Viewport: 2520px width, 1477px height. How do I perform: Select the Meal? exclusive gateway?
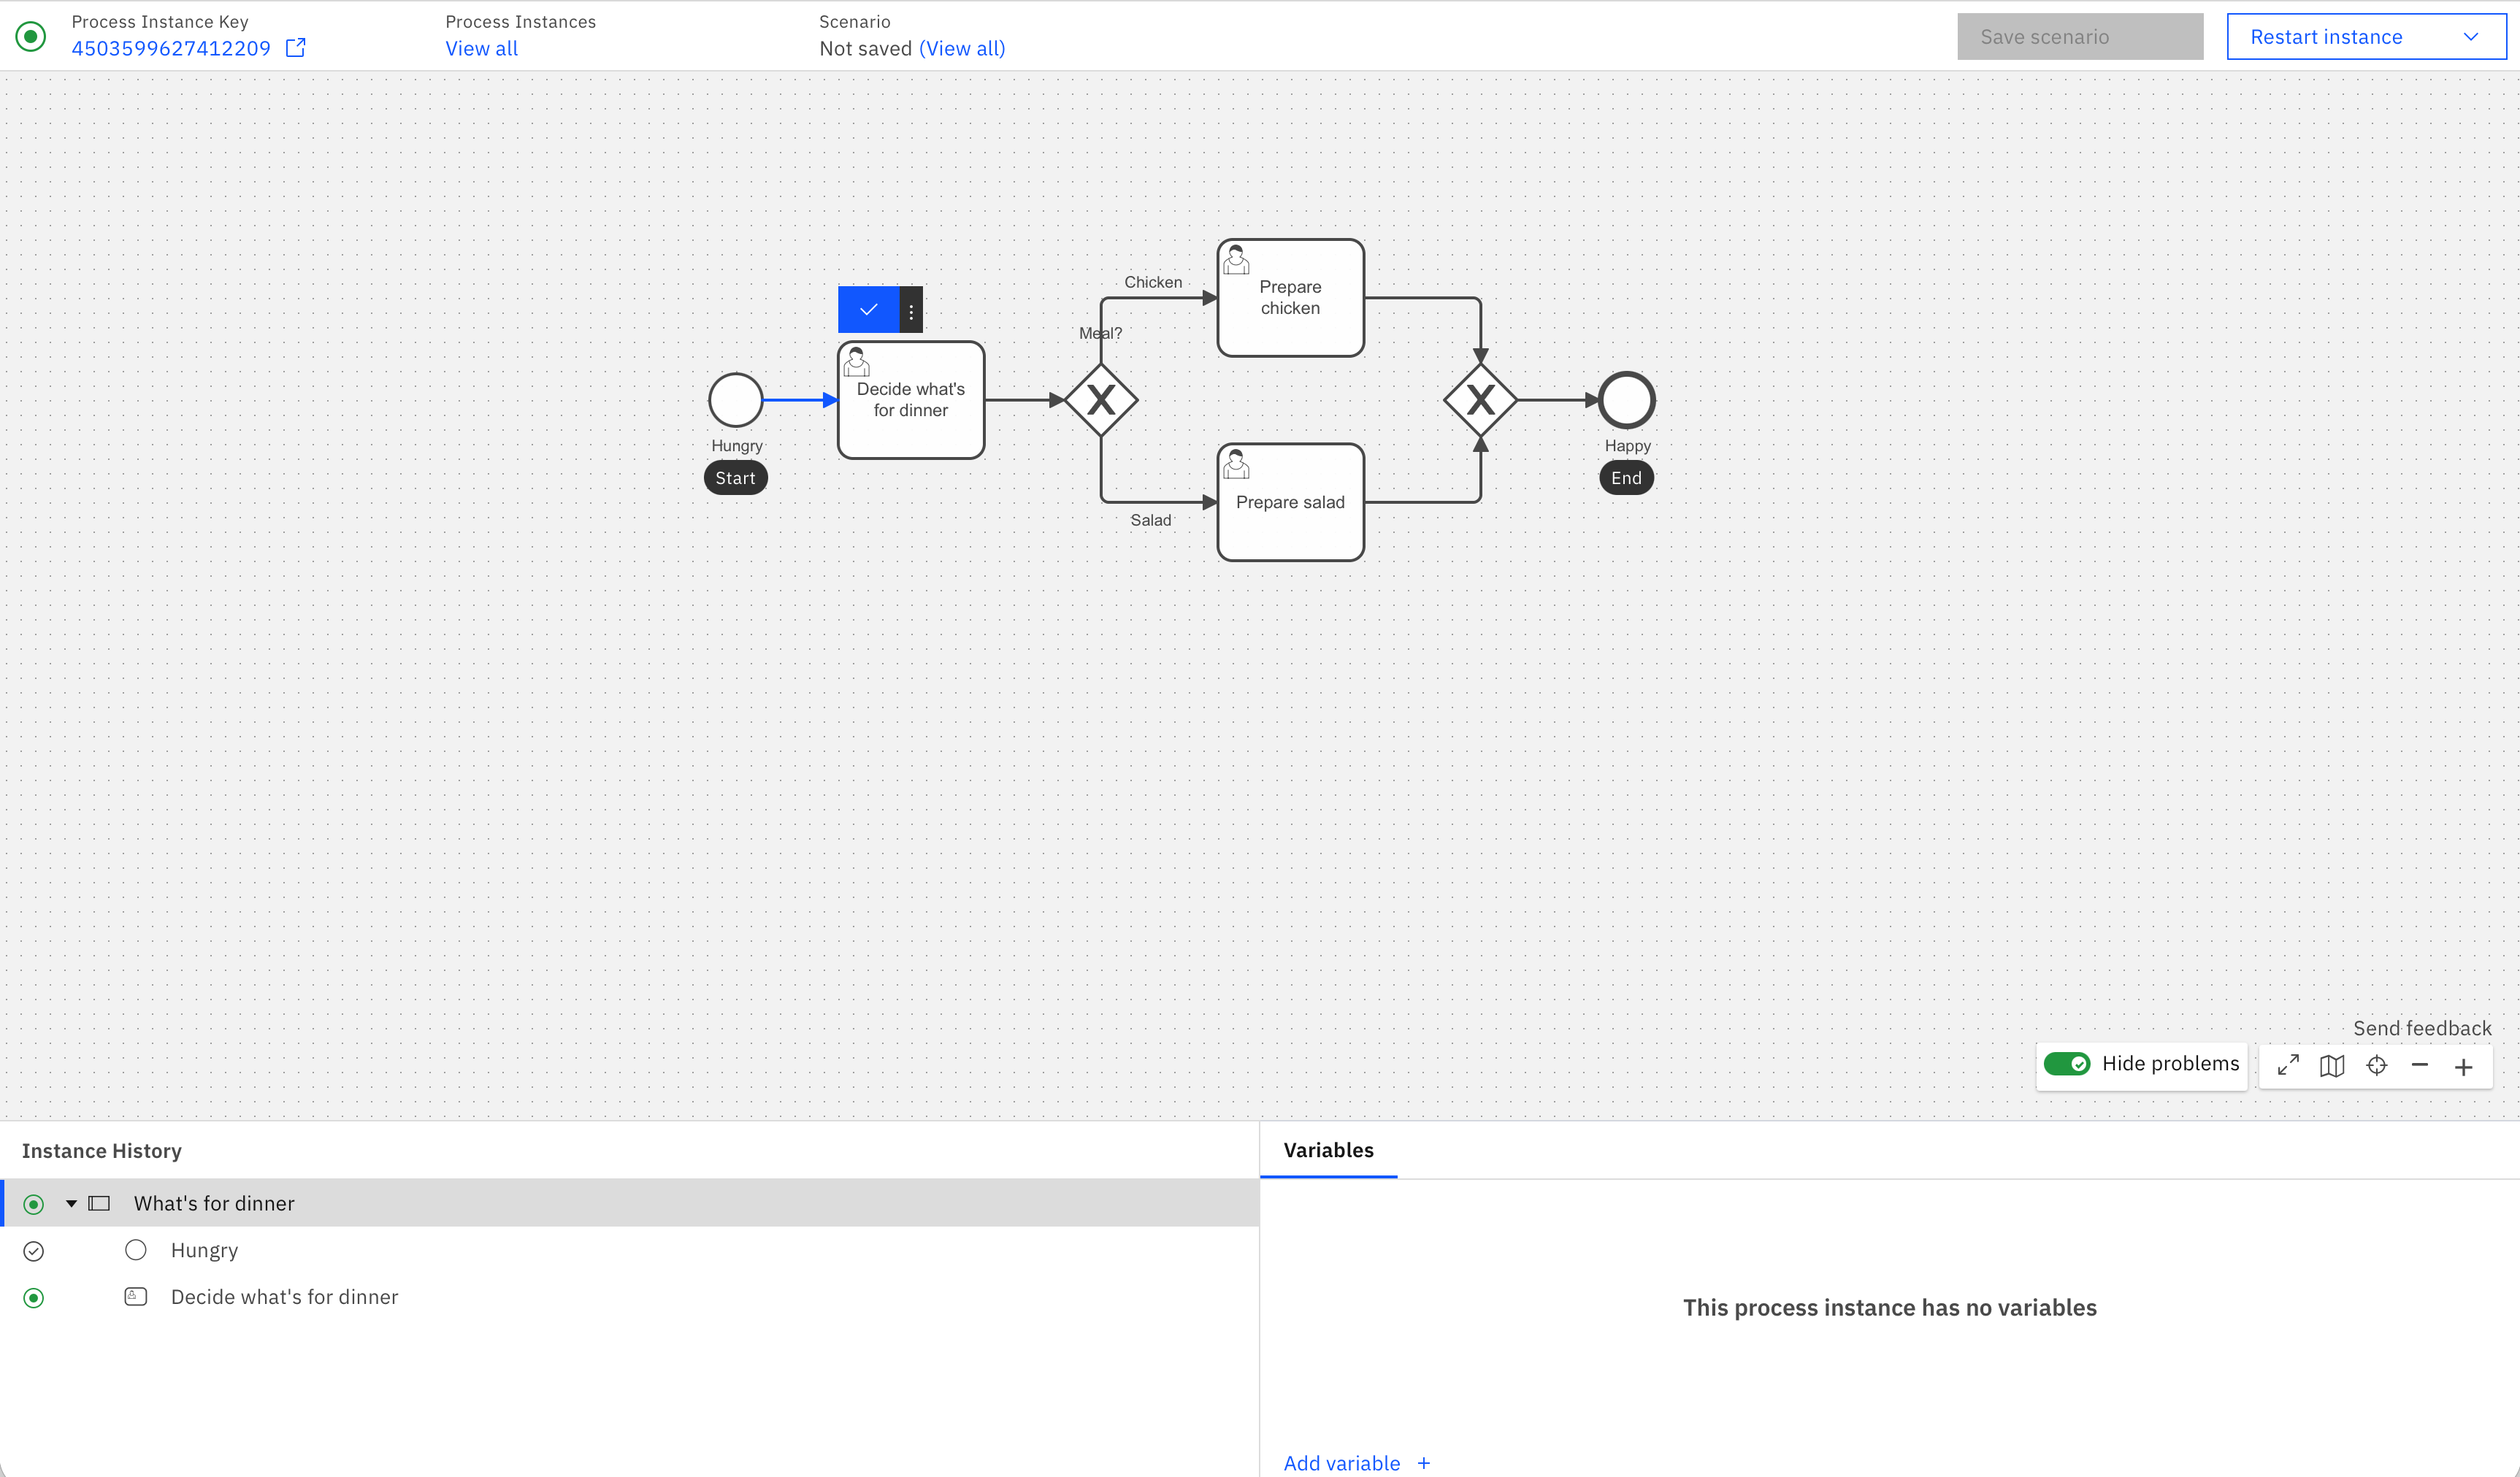(1101, 400)
